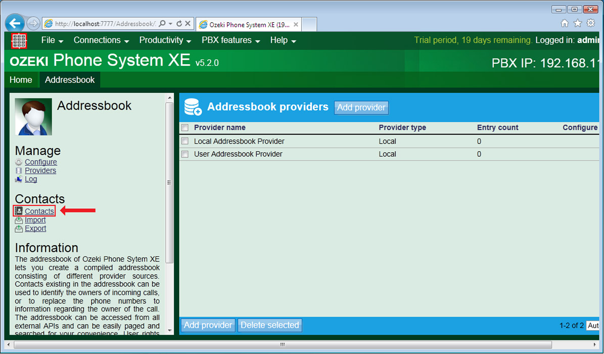Open the PBX features menu
This screenshot has width=604, height=354.
tap(231, 40)
